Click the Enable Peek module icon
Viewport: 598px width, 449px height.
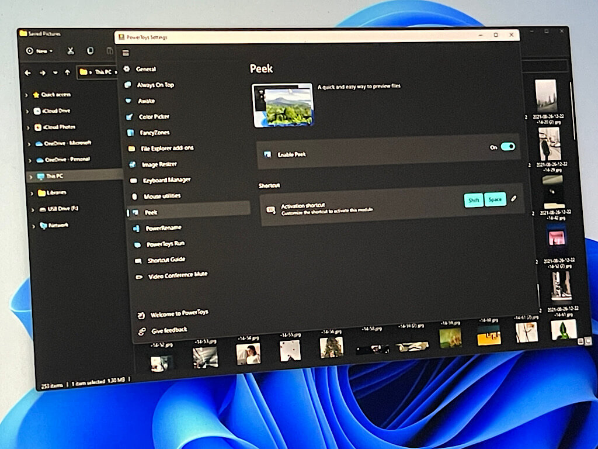tap(267, 154)
